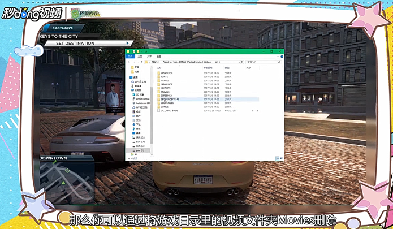393x229 pixels.
Task: Select the UICONFIG.BNDL file icon
Action: point(159,110)
